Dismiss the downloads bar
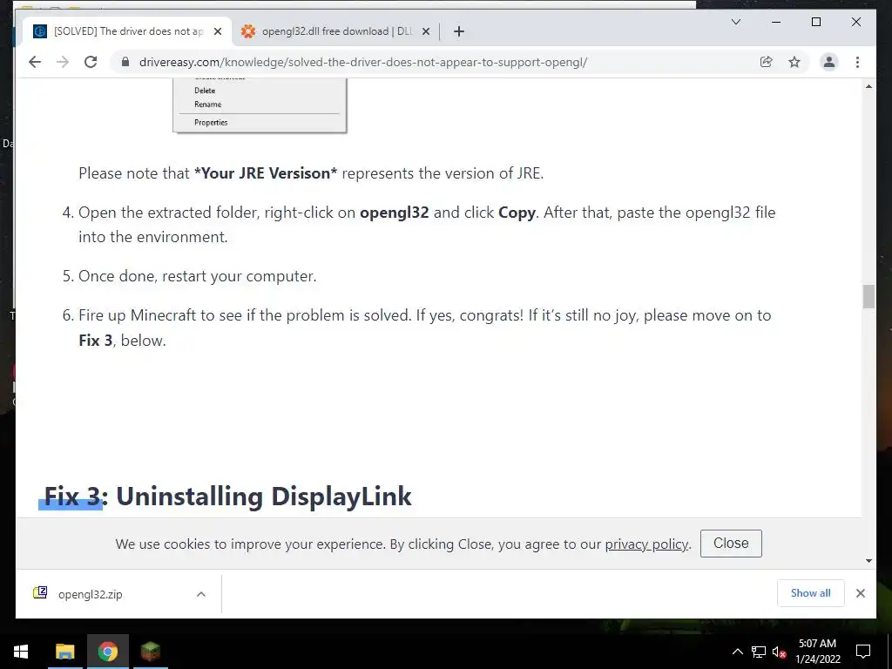 (x=860, y=593)
